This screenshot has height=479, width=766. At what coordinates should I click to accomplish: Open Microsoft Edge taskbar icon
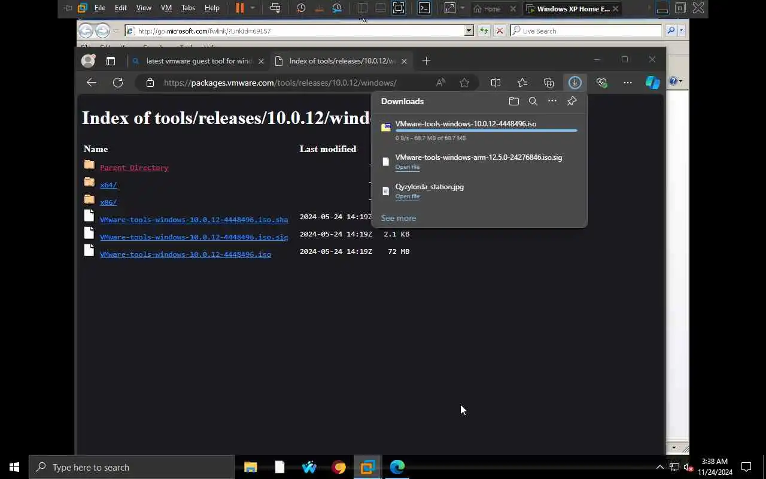click(x=397, y=467)
